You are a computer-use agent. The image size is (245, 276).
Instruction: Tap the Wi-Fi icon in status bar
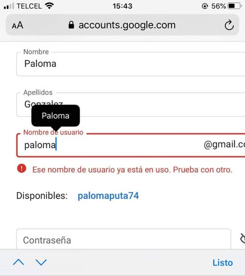(49, 6)
